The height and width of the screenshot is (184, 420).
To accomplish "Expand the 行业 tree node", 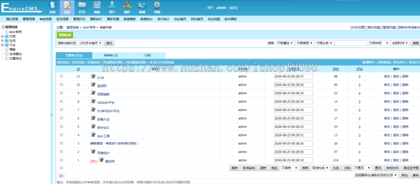I will 2,45.
